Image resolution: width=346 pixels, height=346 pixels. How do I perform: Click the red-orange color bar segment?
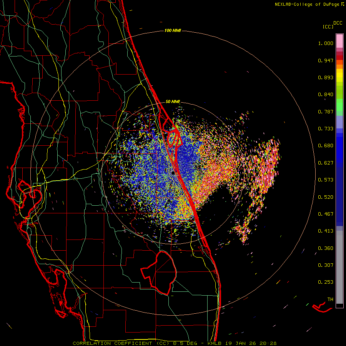[x=339, y=62]
